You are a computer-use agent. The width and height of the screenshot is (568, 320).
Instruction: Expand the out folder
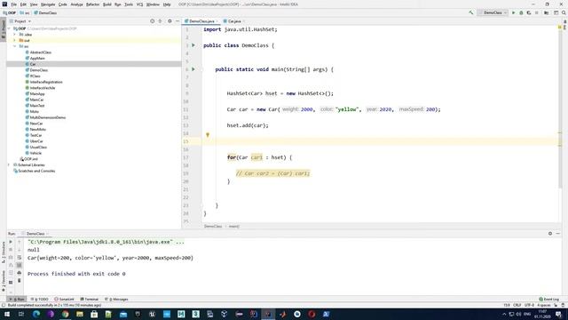(x=15, y=40)
